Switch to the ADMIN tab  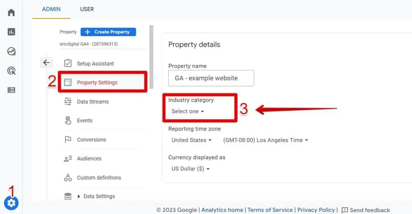pos(51,9)
